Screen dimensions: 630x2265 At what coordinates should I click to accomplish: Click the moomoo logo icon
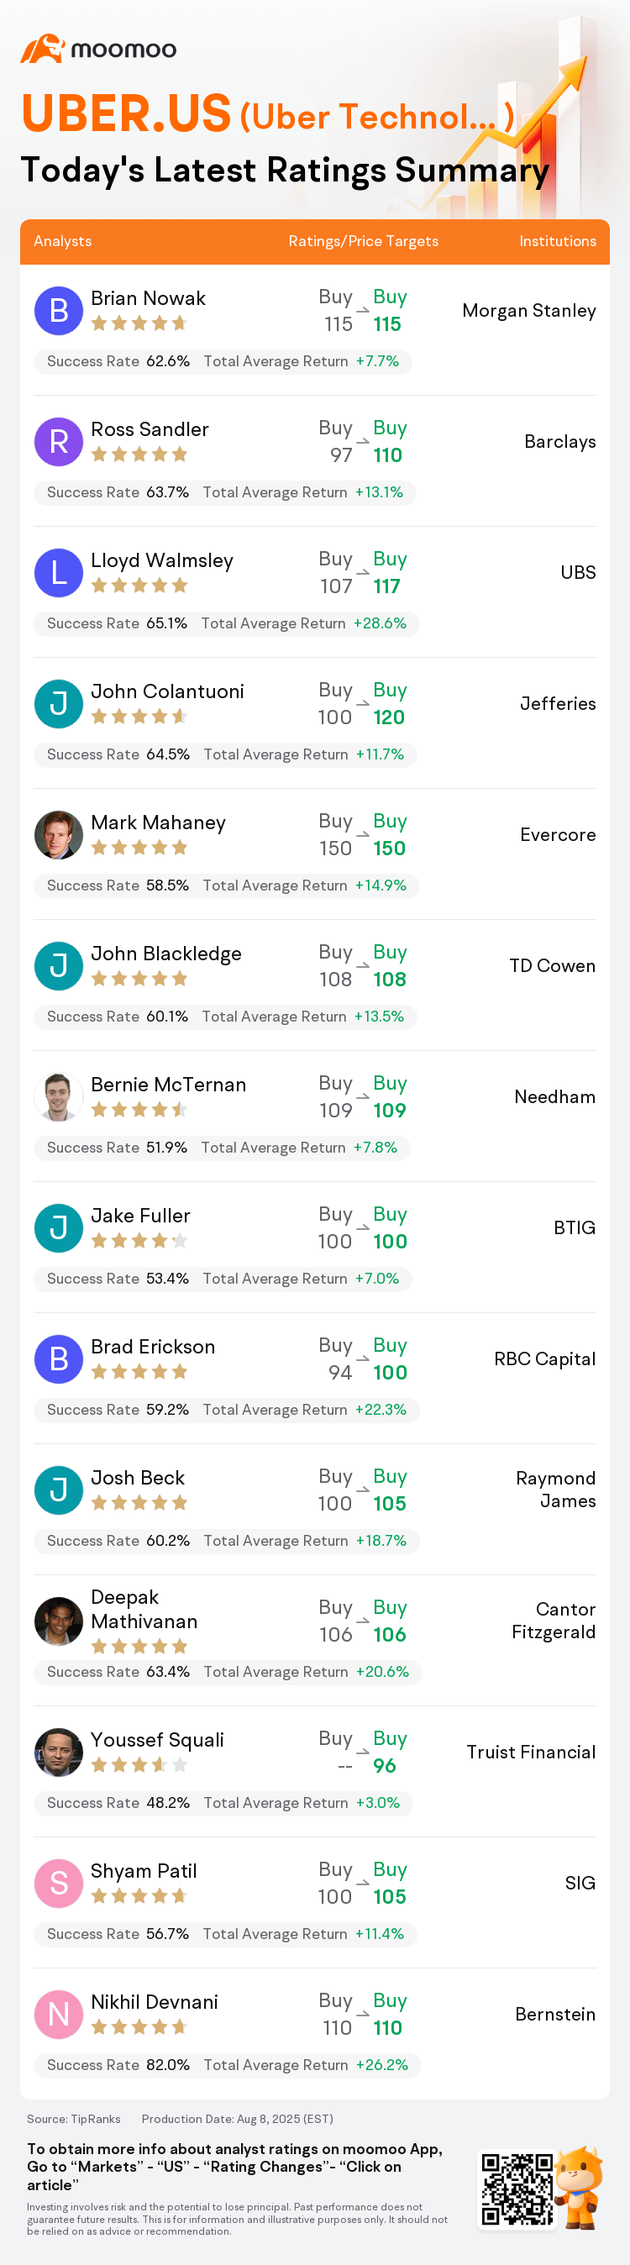42,50
